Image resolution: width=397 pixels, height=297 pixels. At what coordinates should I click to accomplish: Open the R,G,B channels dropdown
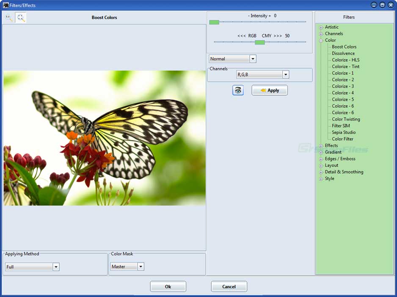tap(286, 74)
